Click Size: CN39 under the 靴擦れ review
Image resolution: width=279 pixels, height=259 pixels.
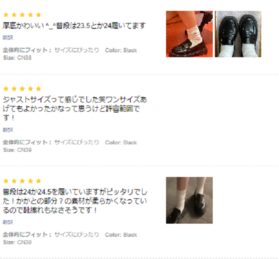(17, 242)
